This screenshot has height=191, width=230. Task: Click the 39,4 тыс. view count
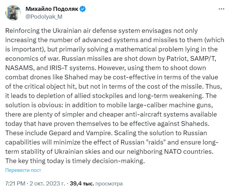(x=81, y=183)
